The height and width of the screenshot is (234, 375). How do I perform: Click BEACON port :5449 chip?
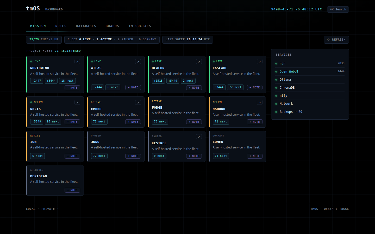tap(173, 81)
